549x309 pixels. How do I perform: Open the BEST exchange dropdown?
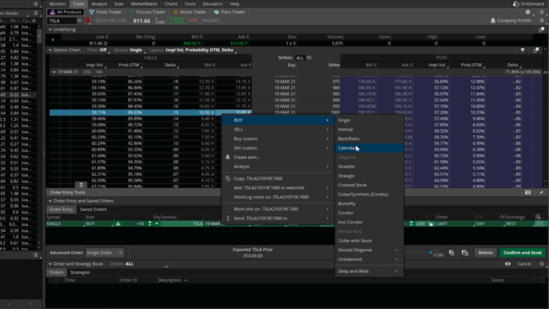pyautogui.click(x=520, y=224)
